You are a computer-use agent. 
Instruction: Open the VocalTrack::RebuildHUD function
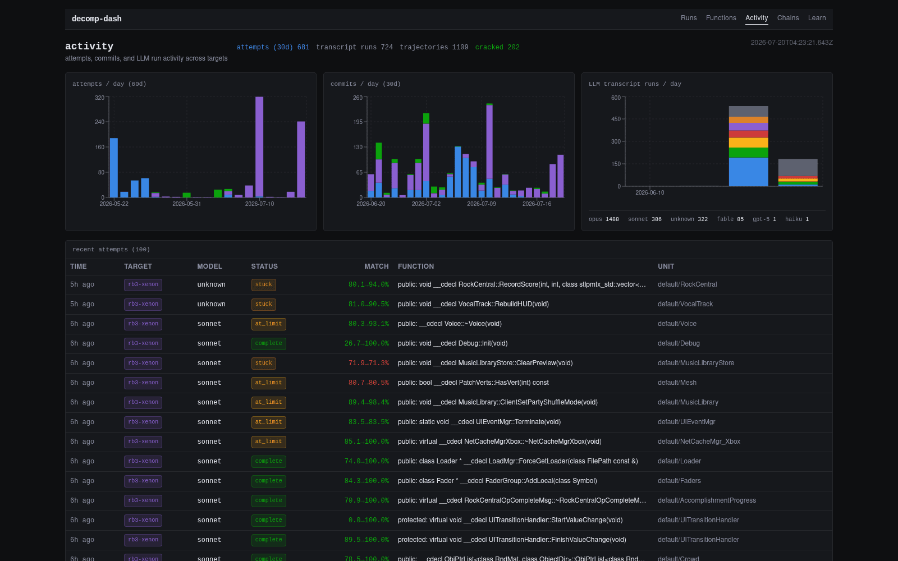tap(473, 304)
